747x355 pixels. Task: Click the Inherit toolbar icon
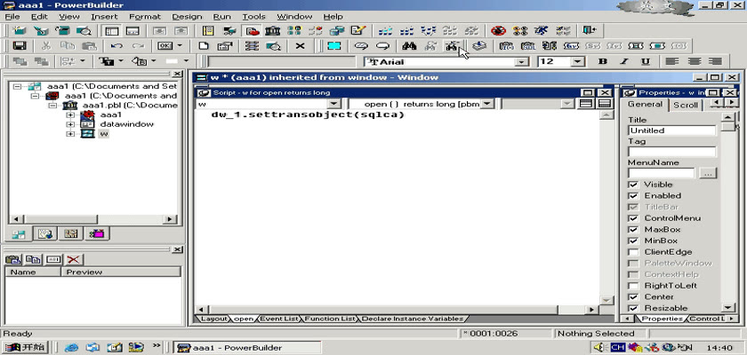coord(41,31)
